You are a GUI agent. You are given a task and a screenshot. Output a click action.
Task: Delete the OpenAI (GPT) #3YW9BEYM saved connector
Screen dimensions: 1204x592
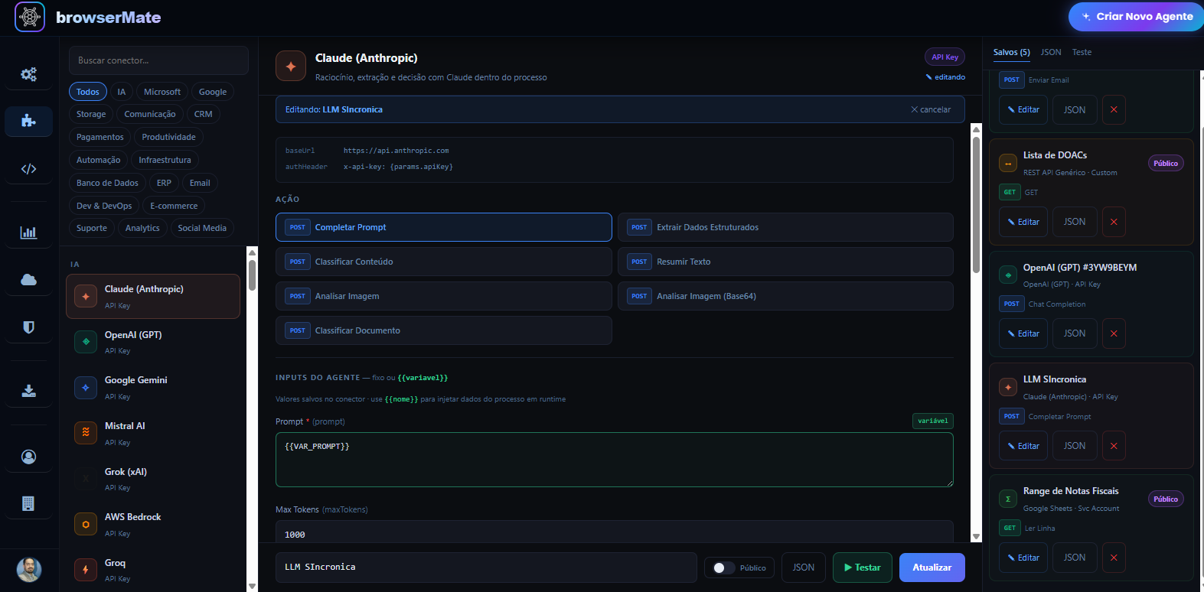click(1114, 333)
